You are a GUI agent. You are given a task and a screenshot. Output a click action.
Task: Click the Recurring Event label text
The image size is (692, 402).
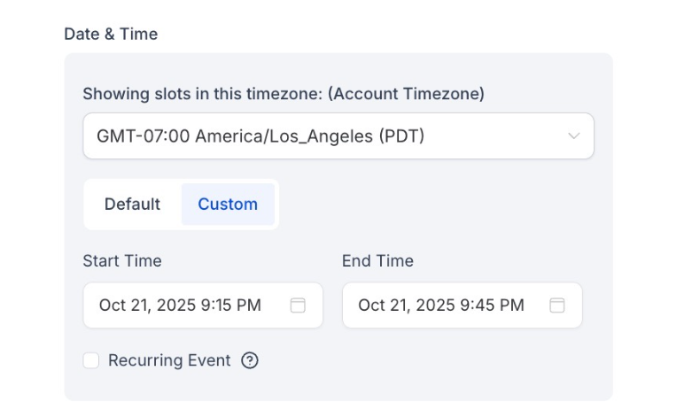pos(169,360)
